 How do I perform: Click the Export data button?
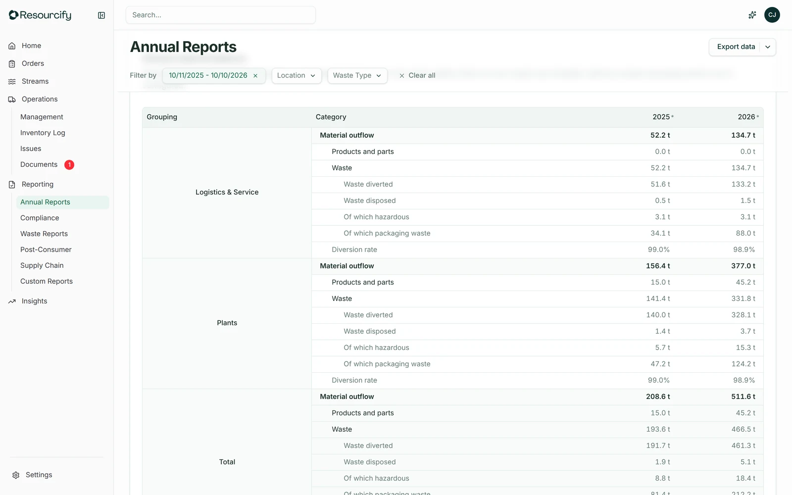click(736, 47)
